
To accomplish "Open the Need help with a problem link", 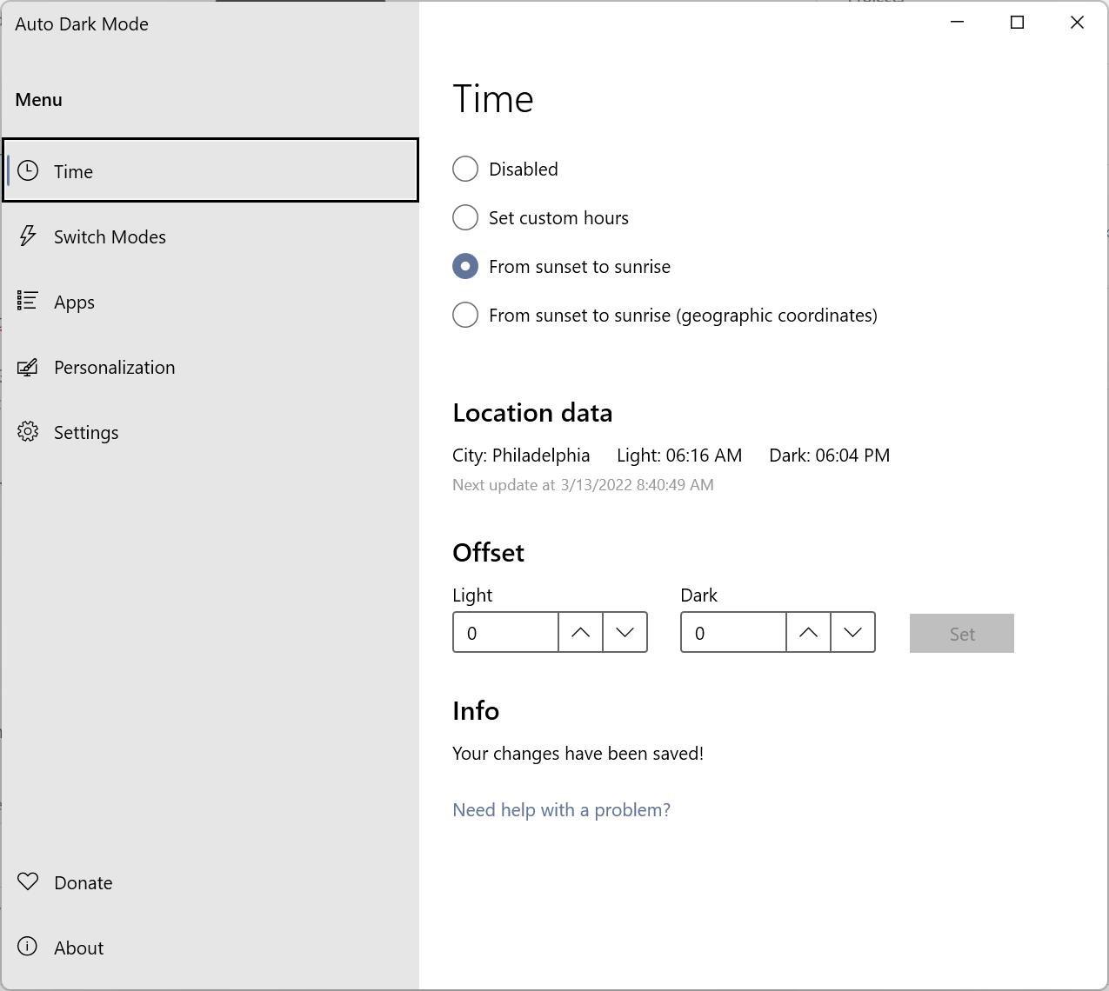I will coord(561,809).
